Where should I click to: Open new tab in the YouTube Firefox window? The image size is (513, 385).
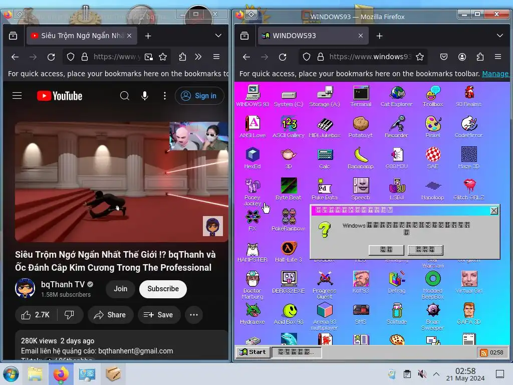148,36
